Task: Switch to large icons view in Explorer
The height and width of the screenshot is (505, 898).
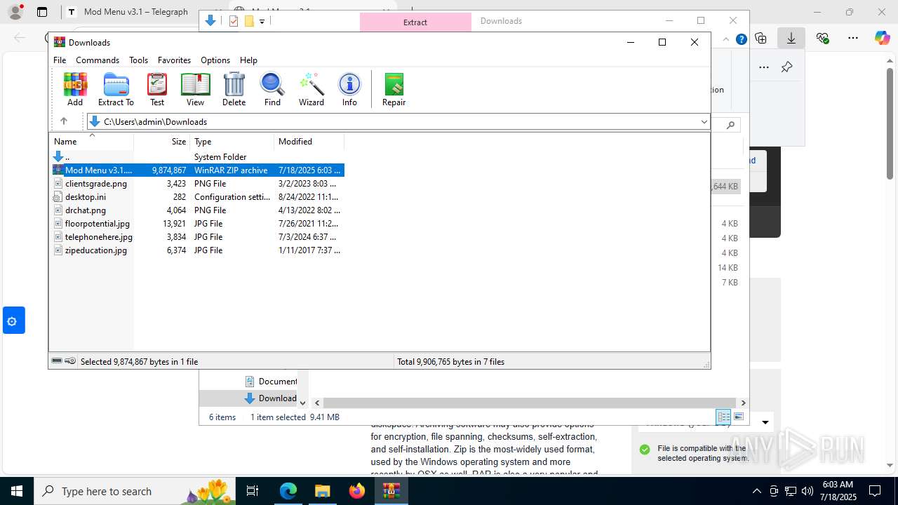Action: click(738, 417)
